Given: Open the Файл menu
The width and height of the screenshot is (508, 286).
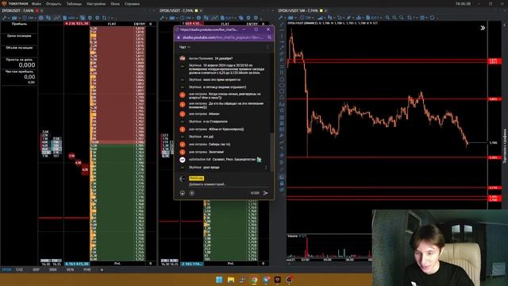Looking at the screenshot, I should pos(37,4).
